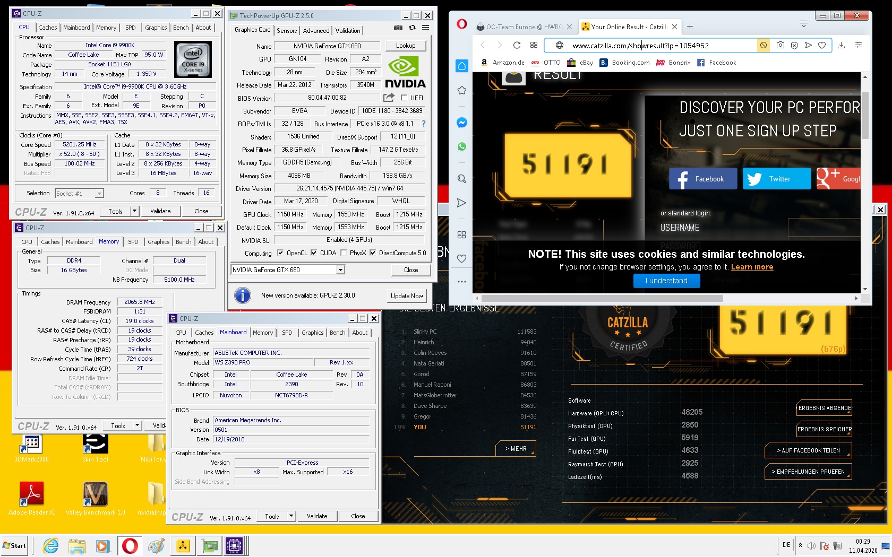Toggle the CUDA checkbox

tap(314, 253)
